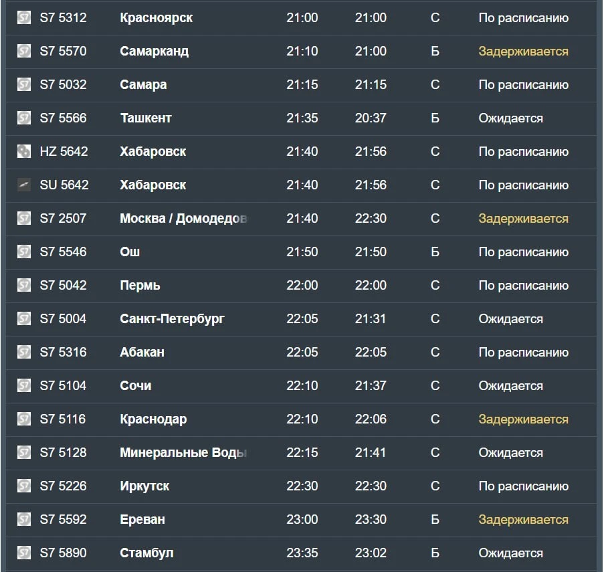The image size is (604, 572).
Task: Click the airline logo beside flight S7 2507
Action: coord(24,218)
